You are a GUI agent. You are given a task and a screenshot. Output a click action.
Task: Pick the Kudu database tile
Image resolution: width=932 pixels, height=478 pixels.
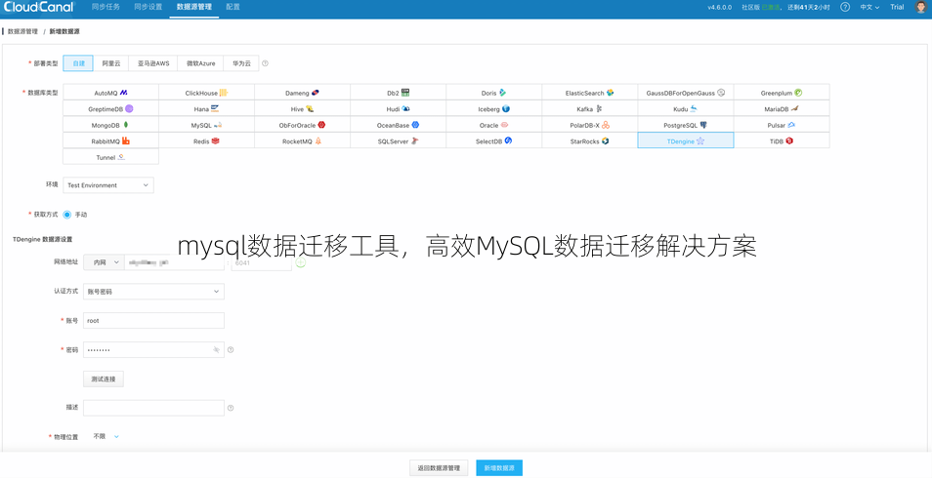[x=686, y=108]
